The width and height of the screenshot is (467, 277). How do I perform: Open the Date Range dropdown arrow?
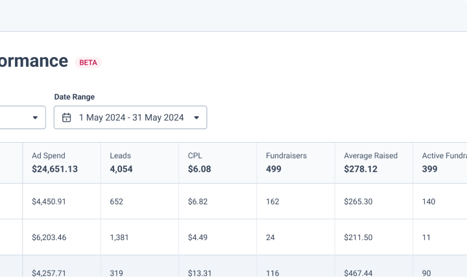(197, 117)
